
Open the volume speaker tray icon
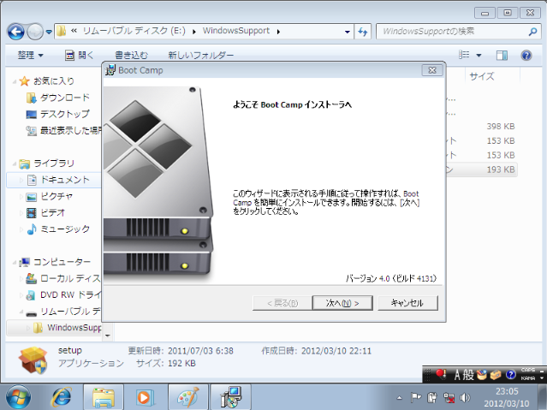point(465,397)
